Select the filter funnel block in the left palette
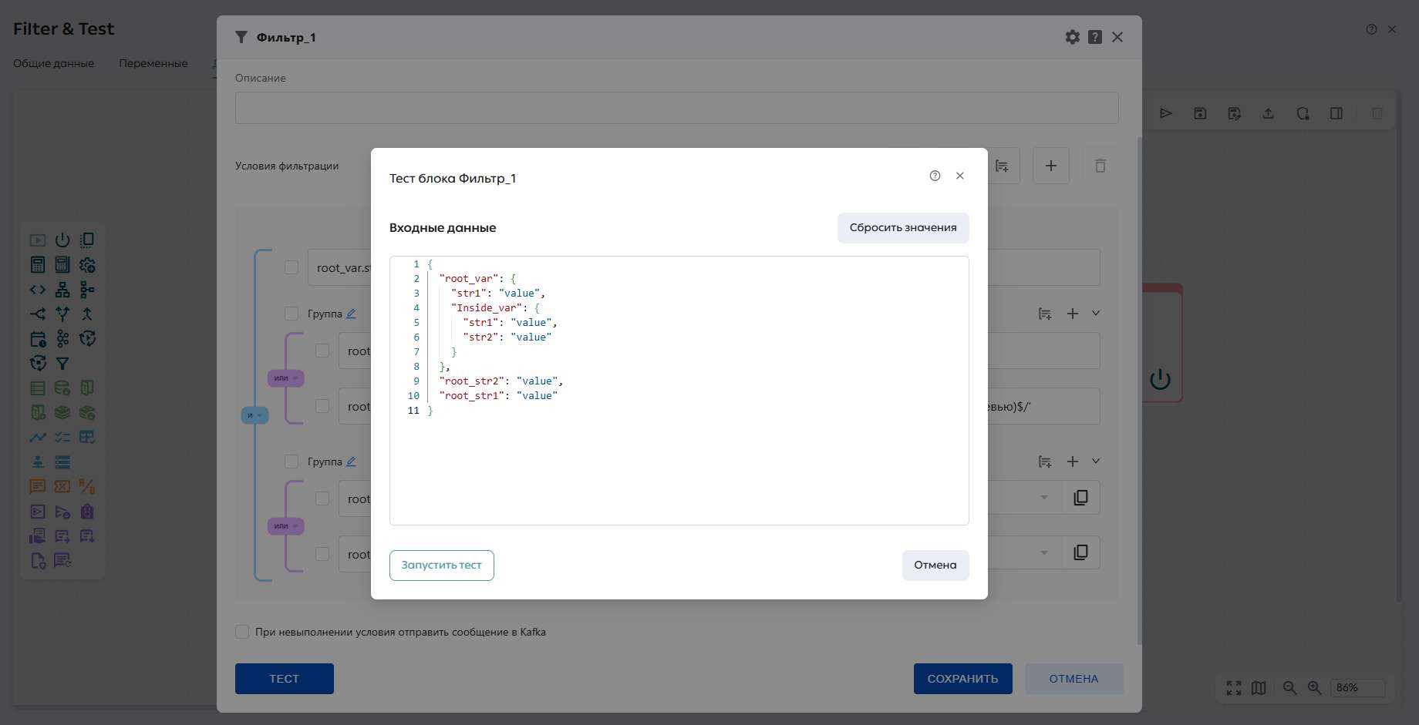 point(62,363)
